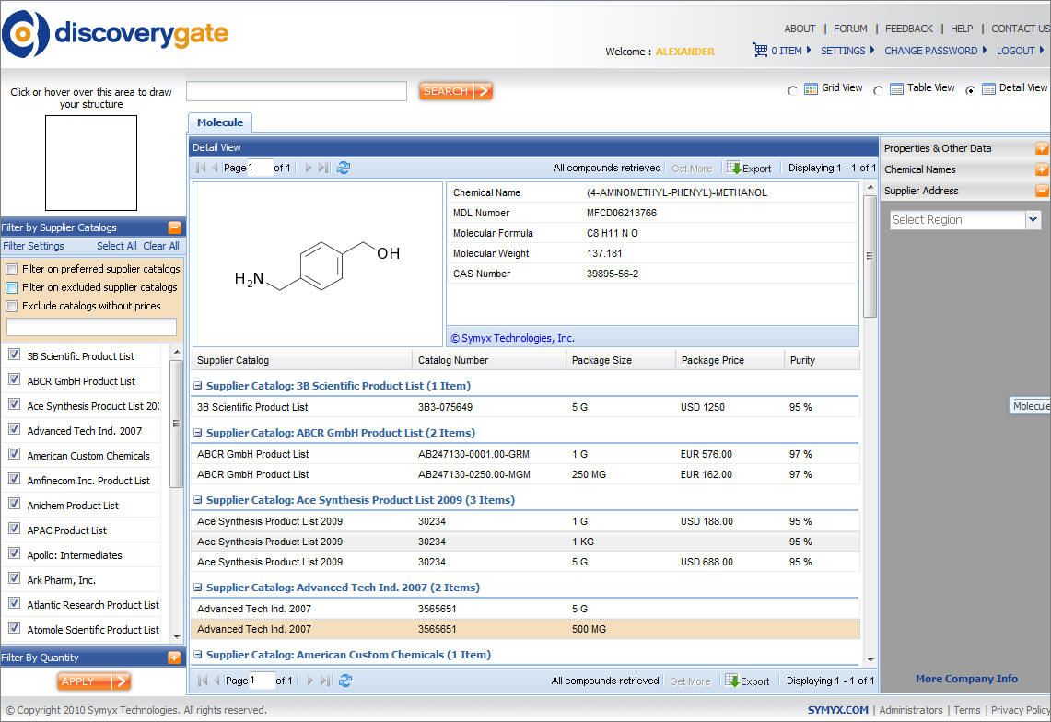Collapse the ABCR GmbH Product List group
The height and width of the screenshot is (722, 1051).
point(197,433)
